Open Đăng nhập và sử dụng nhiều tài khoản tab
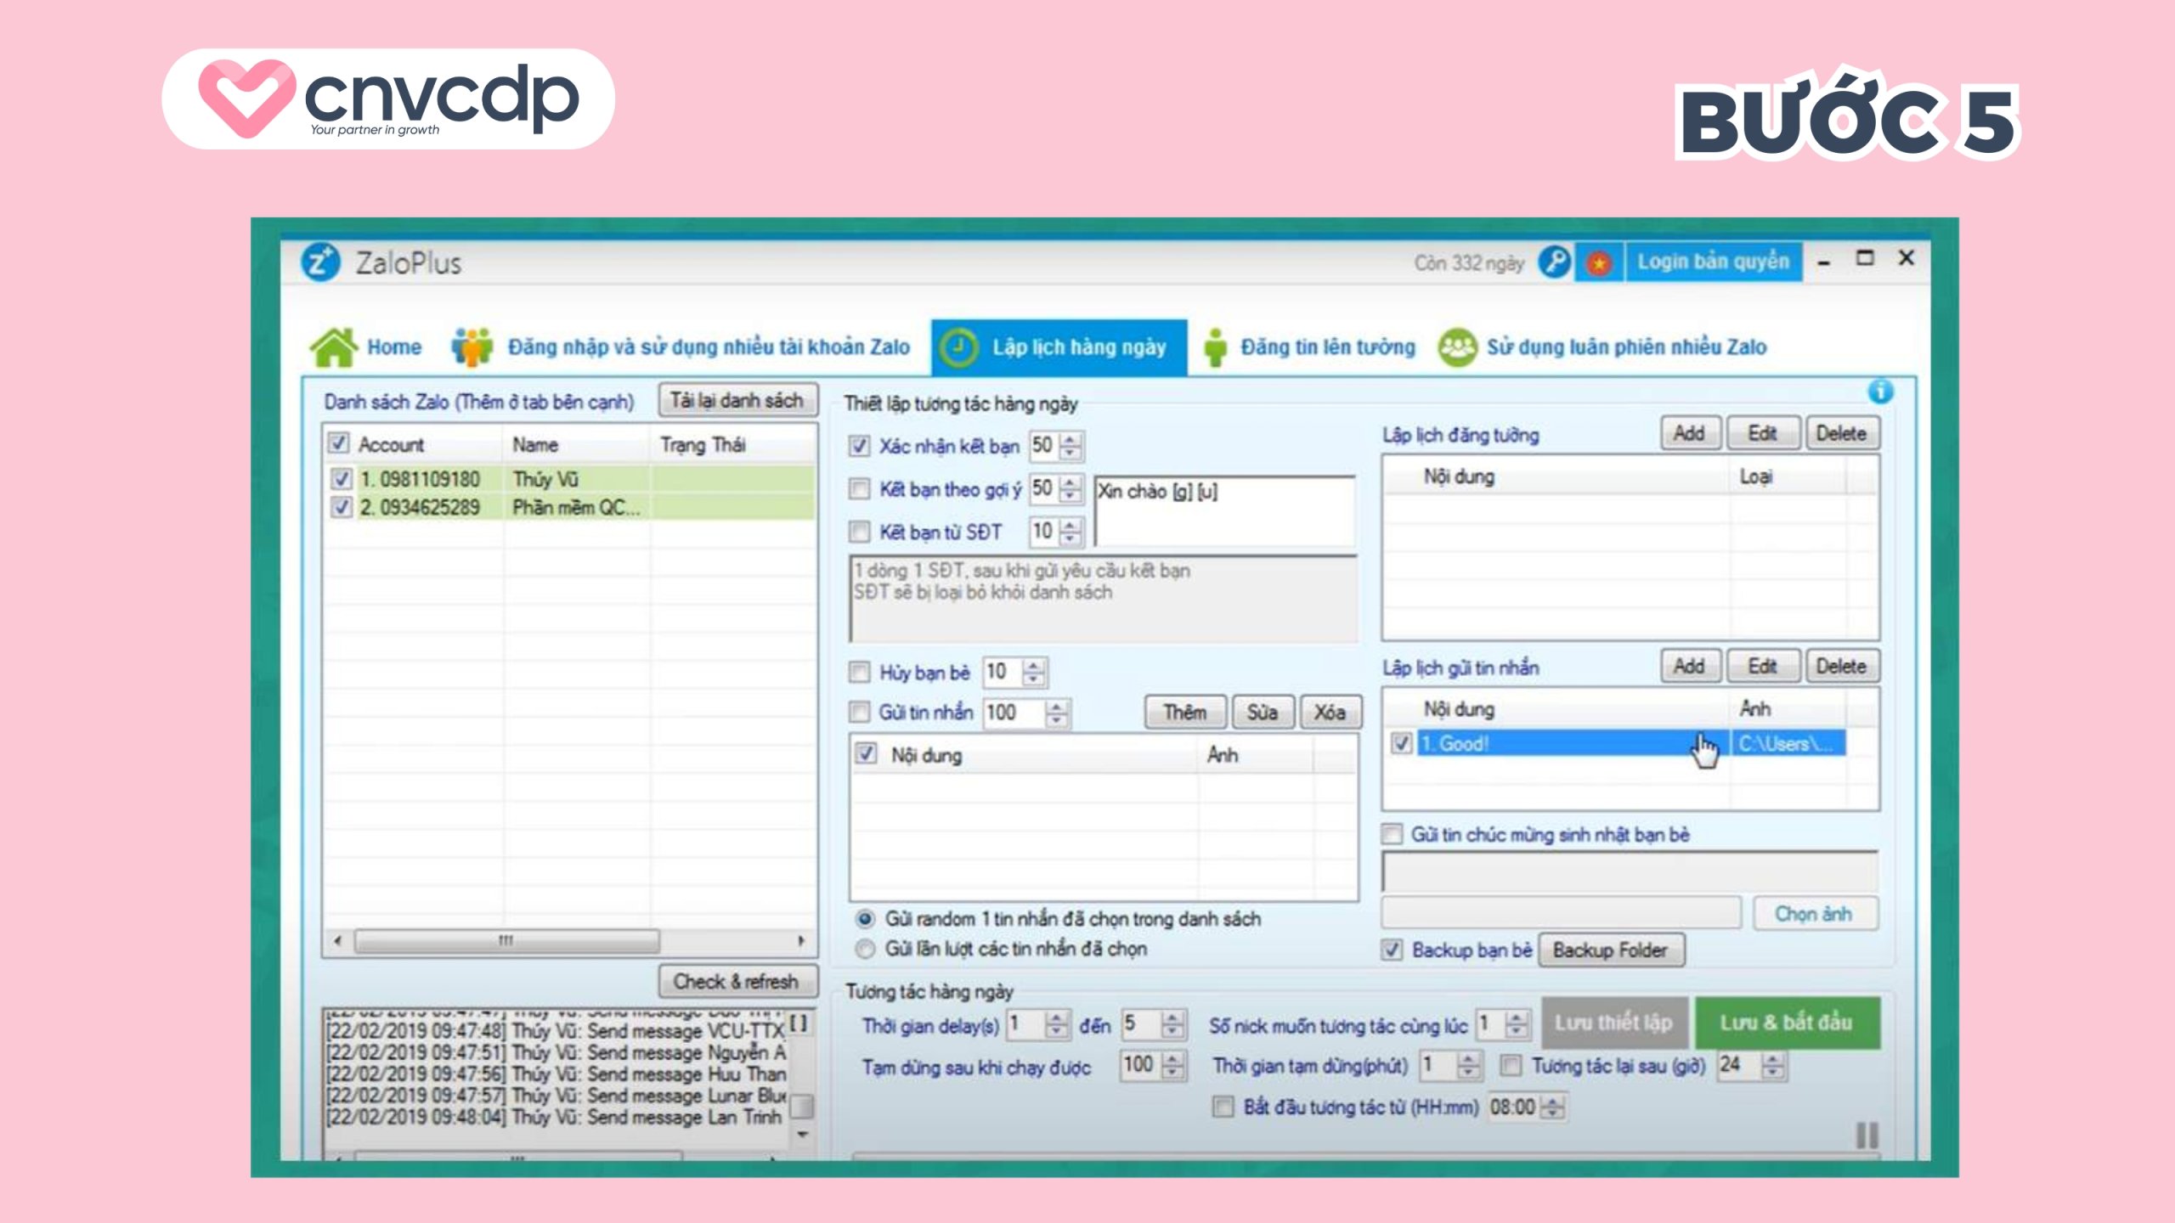 coord(681,347)
